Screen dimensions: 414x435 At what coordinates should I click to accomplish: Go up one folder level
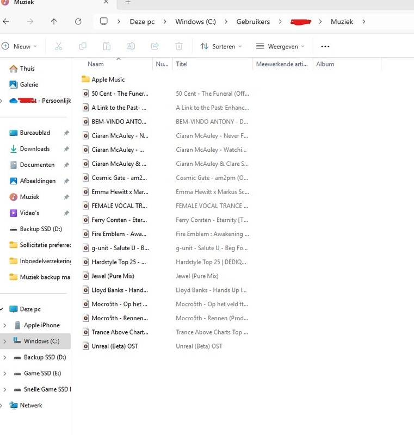[54, 21]
